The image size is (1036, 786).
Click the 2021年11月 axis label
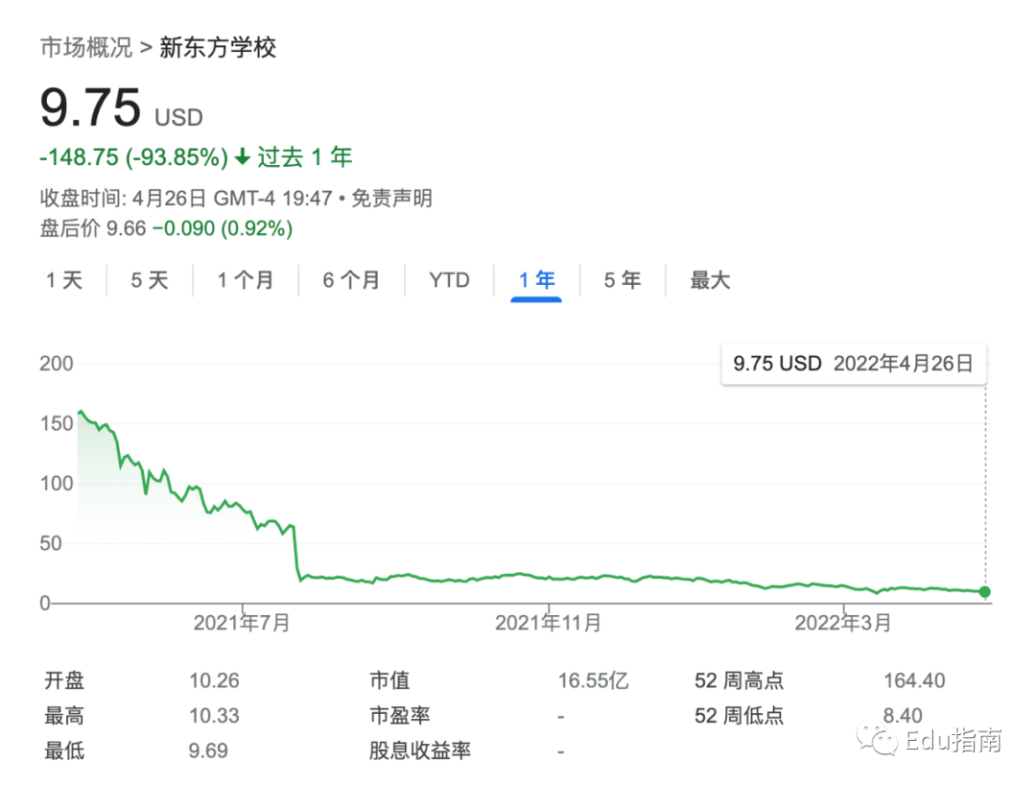[x=548, y=623]
